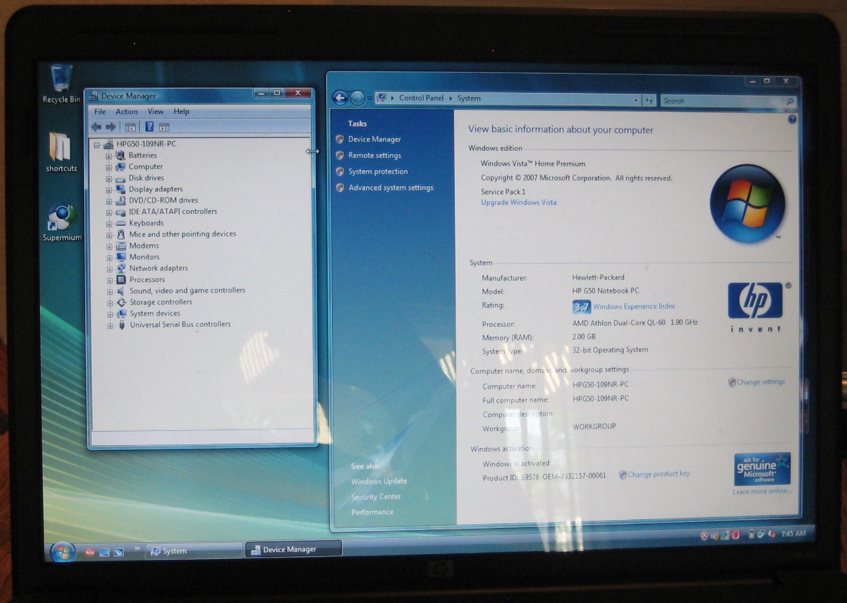This screenshot has width=847, height=603.
Task: Open the View menu in Device Manager
Action: (x=156, y=112)
